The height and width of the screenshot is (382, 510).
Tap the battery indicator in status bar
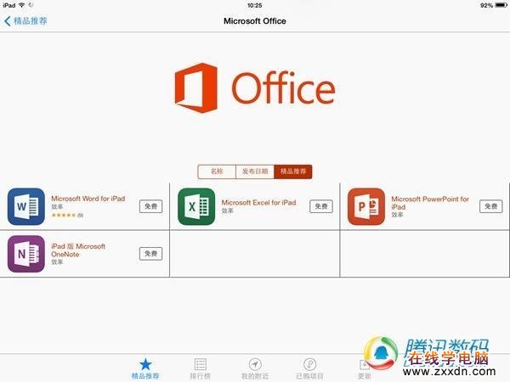click(501, 5)
